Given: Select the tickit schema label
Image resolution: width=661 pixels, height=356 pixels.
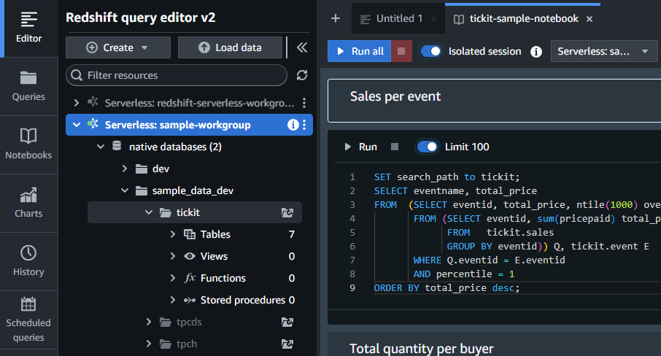Looking at the screenshot, I should click(188, 212).
